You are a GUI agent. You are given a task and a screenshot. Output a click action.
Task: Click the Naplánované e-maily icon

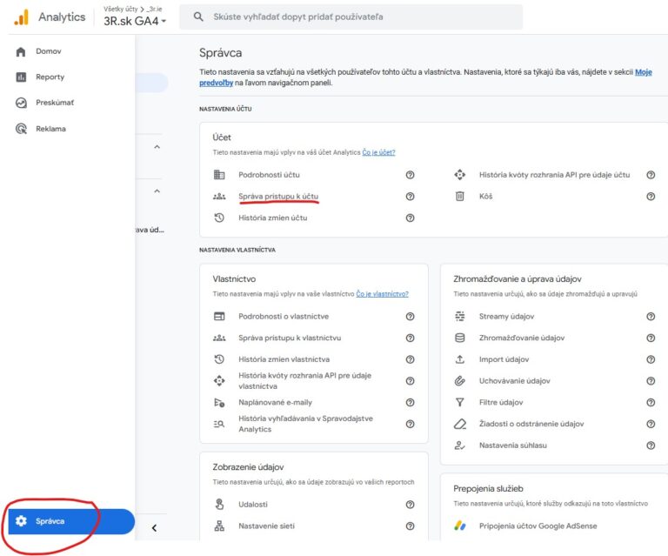(219, 402)
